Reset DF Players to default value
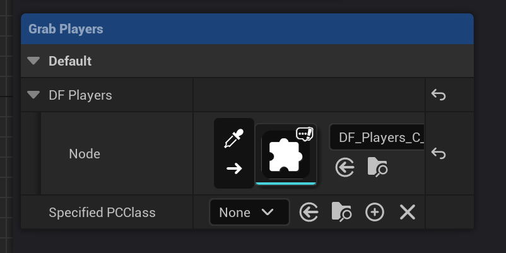The width and height of the screenshot is (506, 253). [x=438, y=95]
